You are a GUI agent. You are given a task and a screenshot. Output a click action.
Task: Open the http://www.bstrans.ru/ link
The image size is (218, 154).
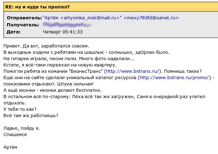tap(132, 71)
